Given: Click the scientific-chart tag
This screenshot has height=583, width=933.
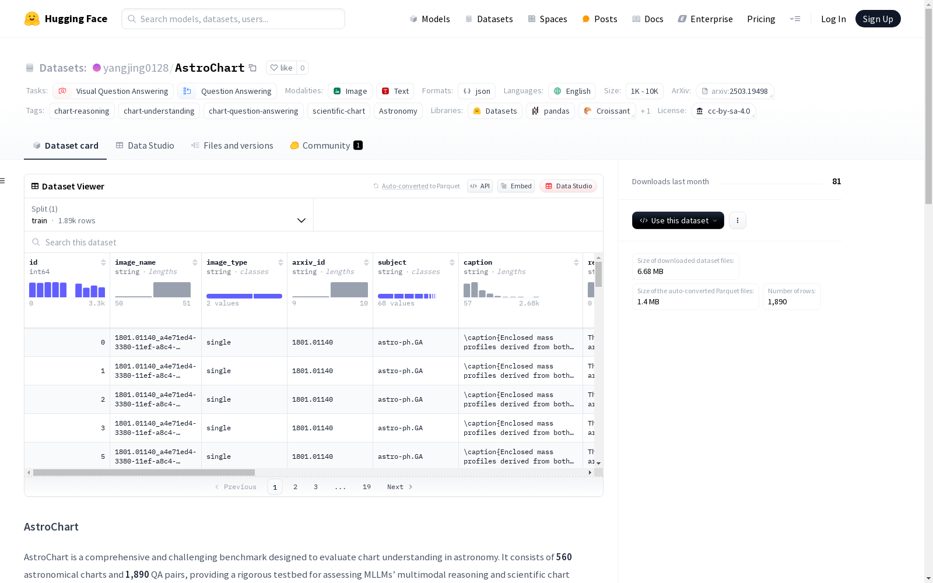Looking at the screenshot, I should pyautogui.click(x=339, y=111).
